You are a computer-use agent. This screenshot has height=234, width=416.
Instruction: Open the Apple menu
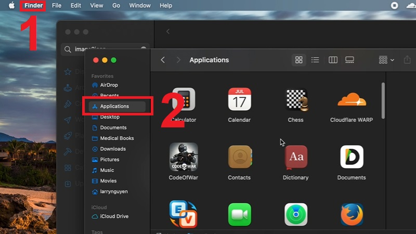tap(11, 5)
